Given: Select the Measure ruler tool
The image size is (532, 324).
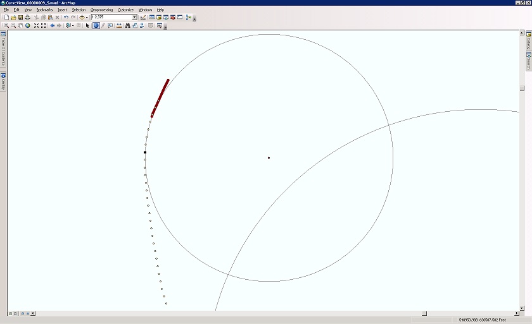Looking at the screenshot, I should 119,25.
